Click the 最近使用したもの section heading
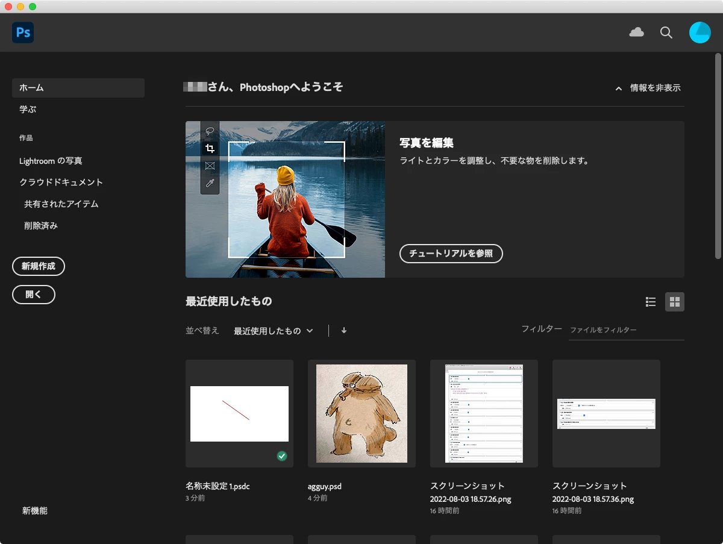This screenshot has height=544, width=723. tap(229, 301)
